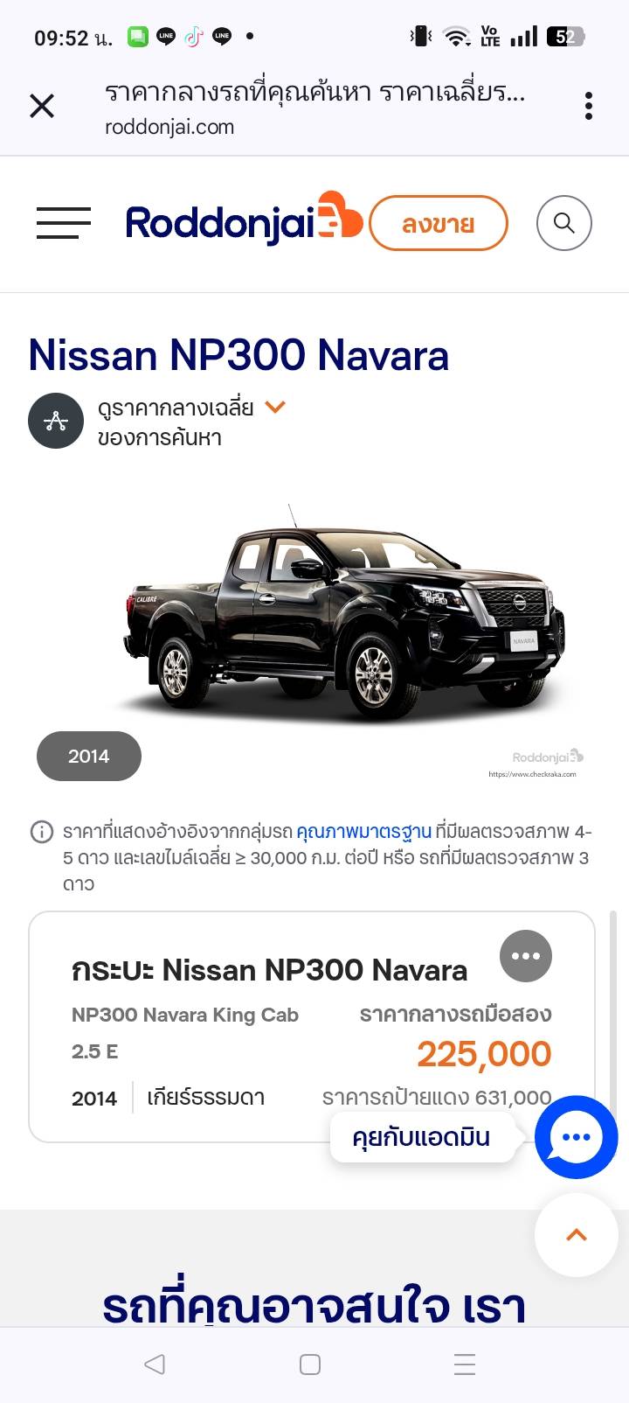Open the browser three-dot overflow menu

click(x=589, y=106)
